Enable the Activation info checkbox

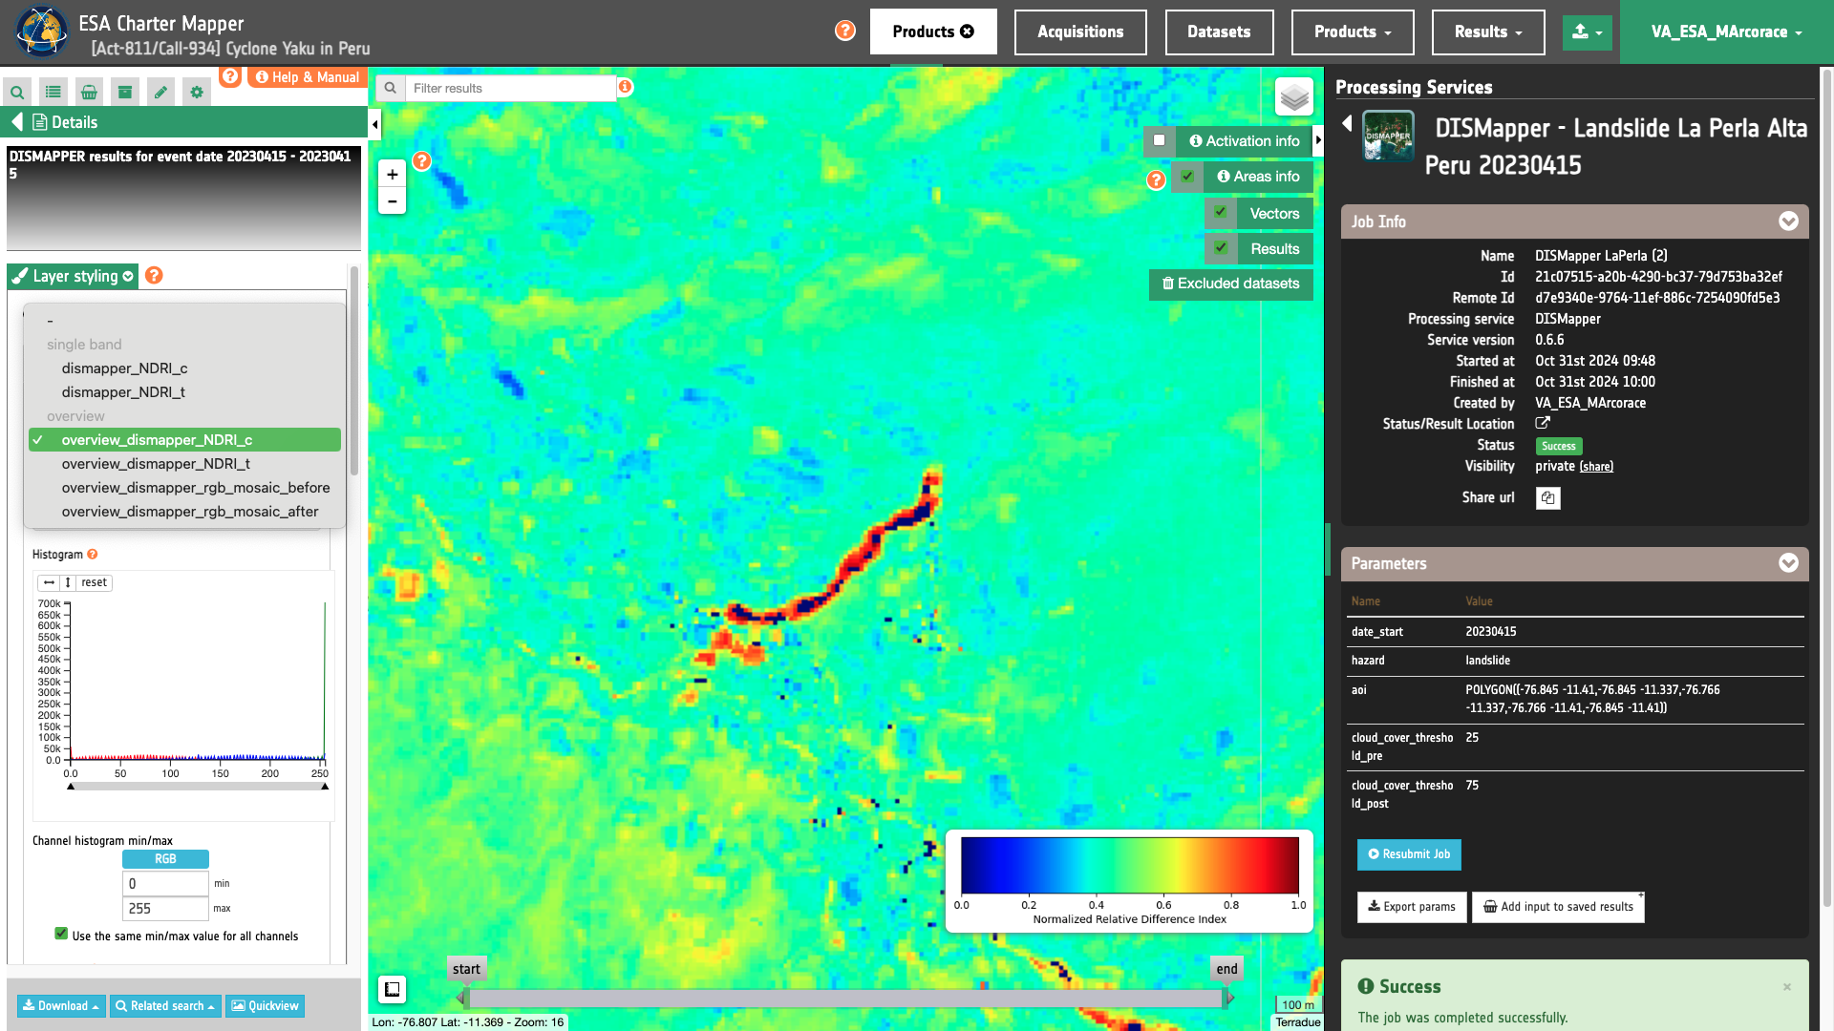pyautogui.click(x=1160, y=140)
